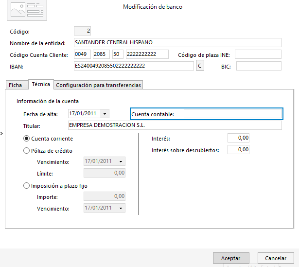Click the Cuenta contable input field

[232, 114]
